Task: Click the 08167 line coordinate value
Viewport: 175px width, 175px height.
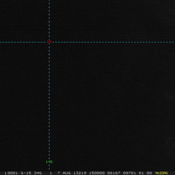Action: [113, 173]
